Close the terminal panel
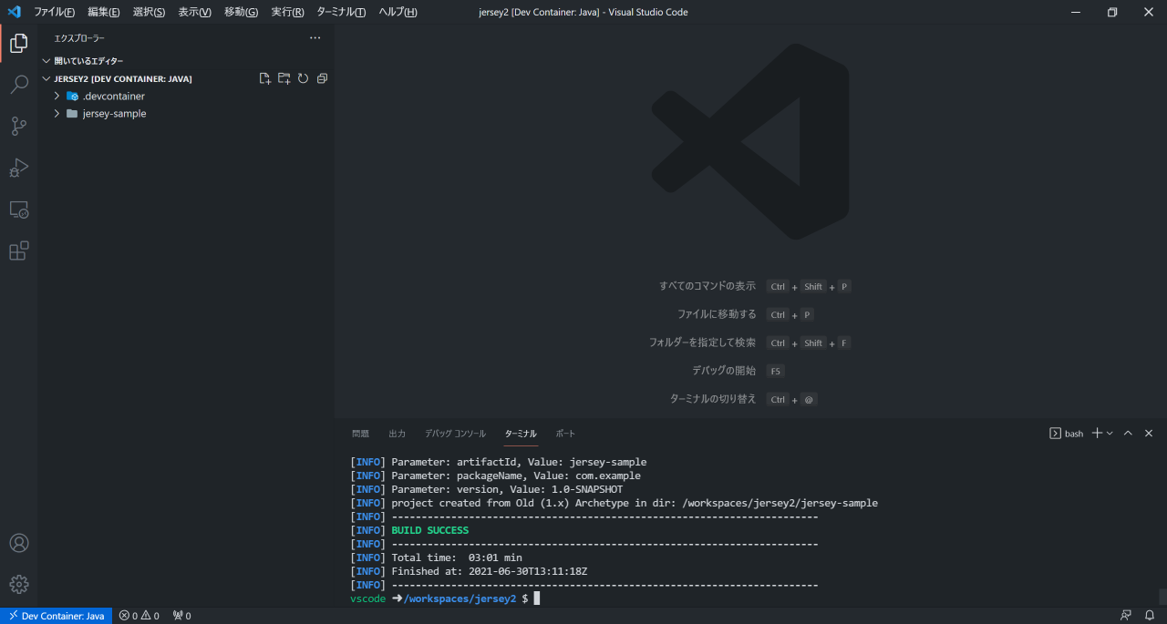This screenshot has width=1167, height=624. (1149, 434)
